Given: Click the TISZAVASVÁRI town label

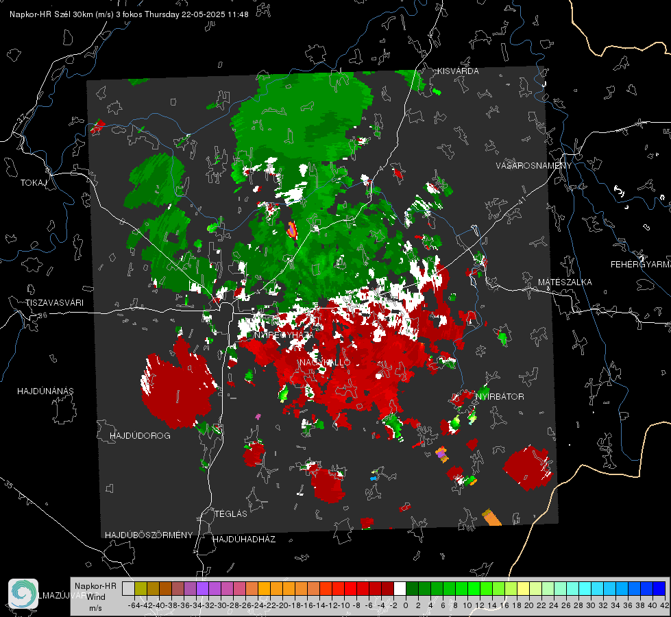Looking at the screenshot, I should [x=54, y=303].
